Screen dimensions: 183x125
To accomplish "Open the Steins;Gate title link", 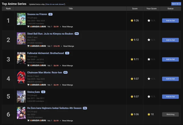I will click(33, 92).
